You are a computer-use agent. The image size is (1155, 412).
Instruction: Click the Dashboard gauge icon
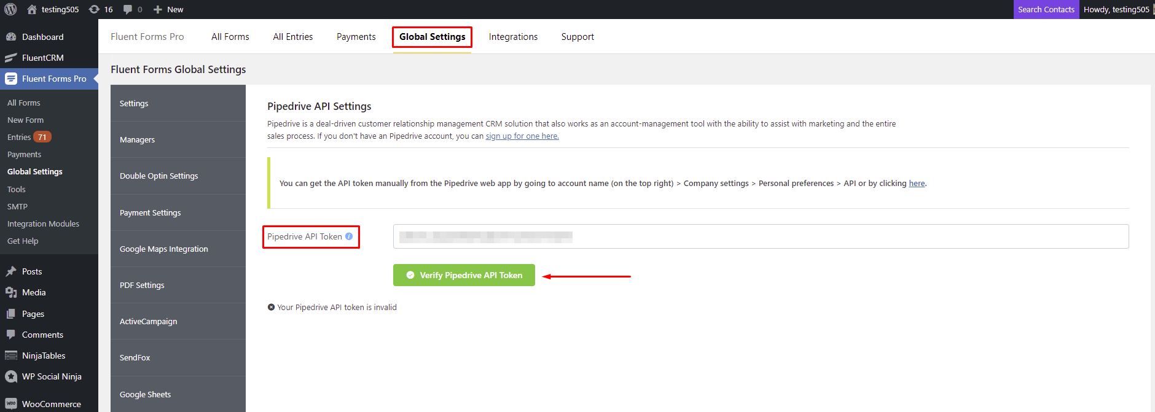coord(11,37)
